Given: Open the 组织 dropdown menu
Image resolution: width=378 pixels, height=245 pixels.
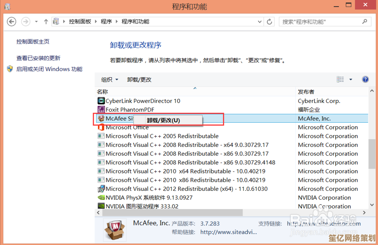Looking at the screenshot, I should click(x=110, y=80).
